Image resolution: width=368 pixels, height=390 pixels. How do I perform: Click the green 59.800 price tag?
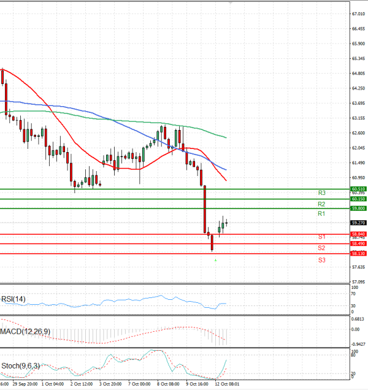click(358, 208)
